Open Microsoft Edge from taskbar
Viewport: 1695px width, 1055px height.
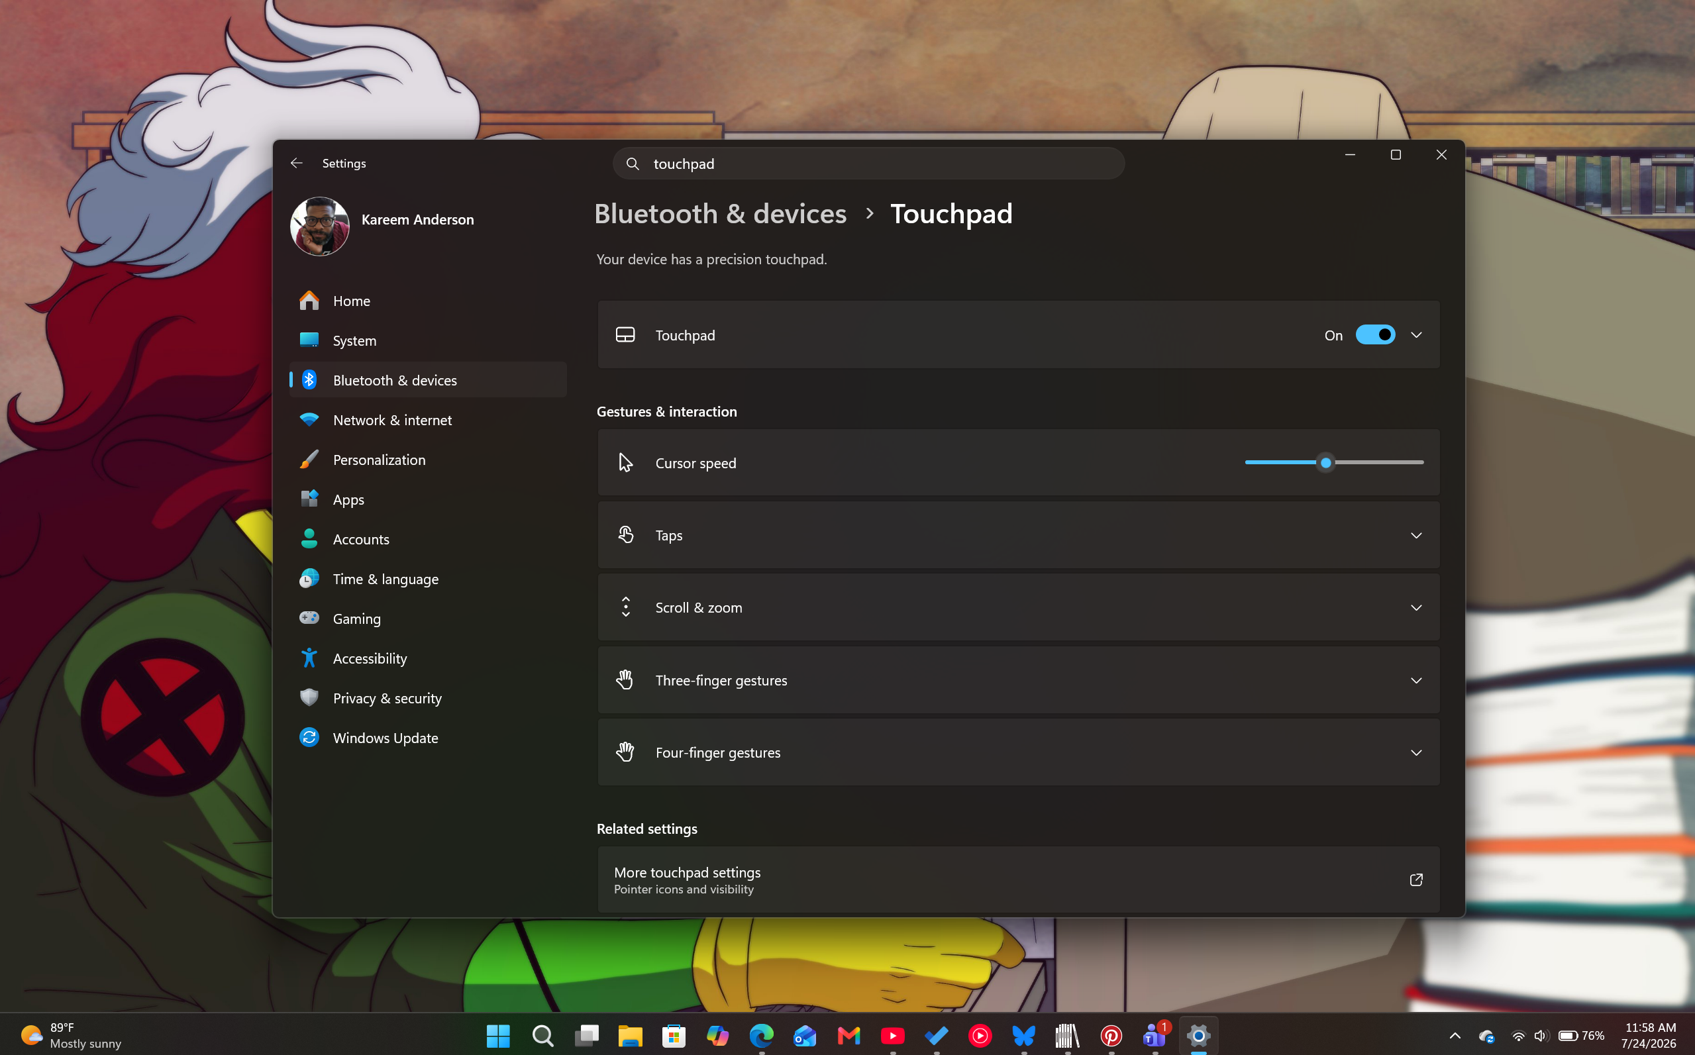tap(761, 1036)
